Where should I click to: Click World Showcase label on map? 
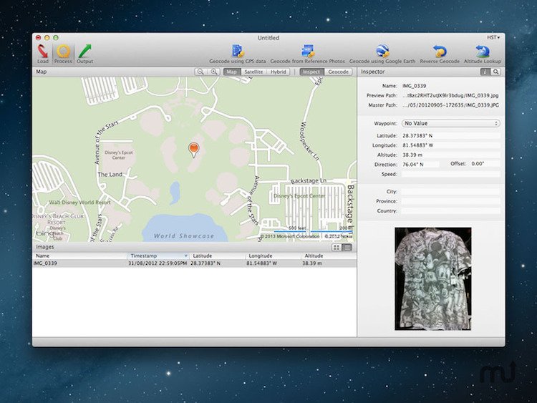click(184, 236)
